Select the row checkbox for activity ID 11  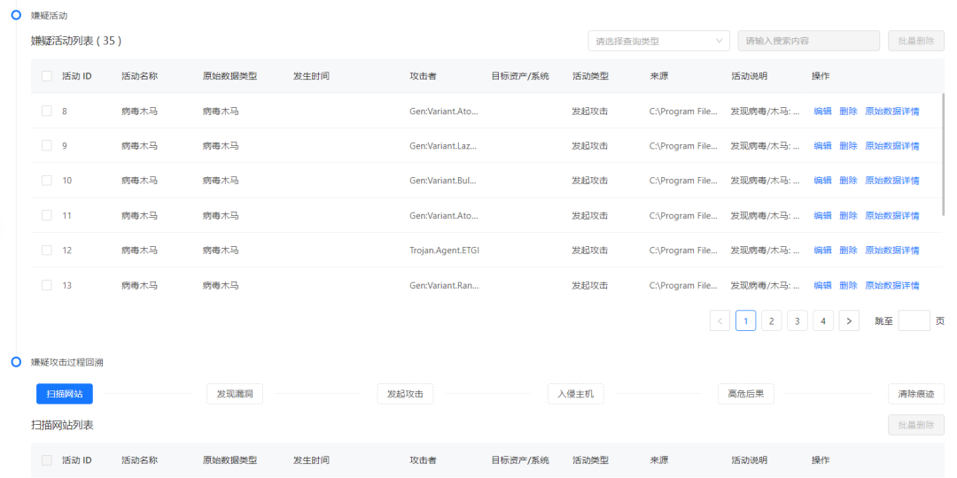(47, 216)
